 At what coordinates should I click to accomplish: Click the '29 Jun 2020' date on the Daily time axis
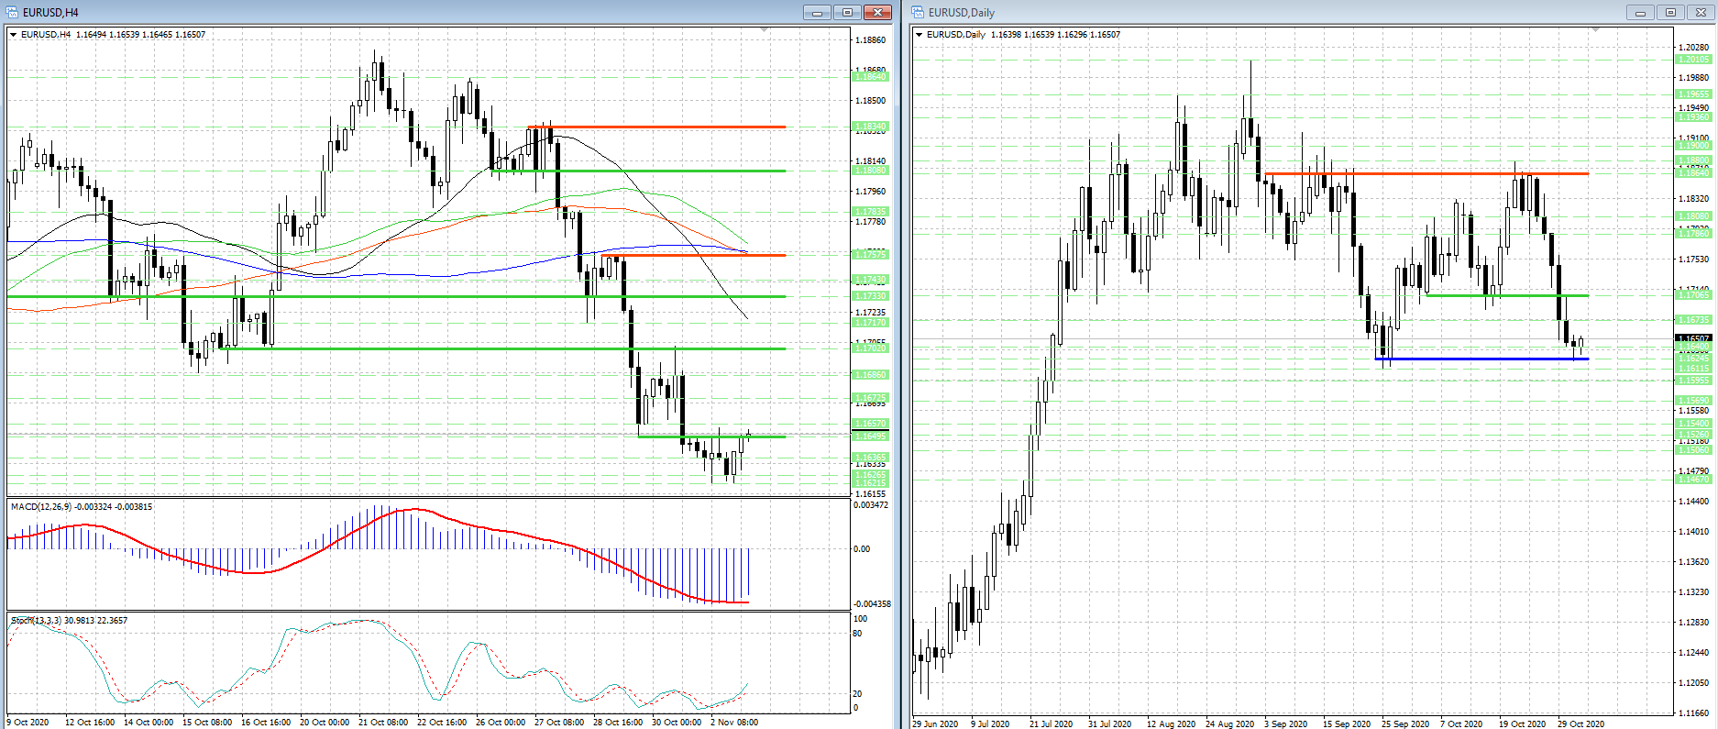(935, 723)
